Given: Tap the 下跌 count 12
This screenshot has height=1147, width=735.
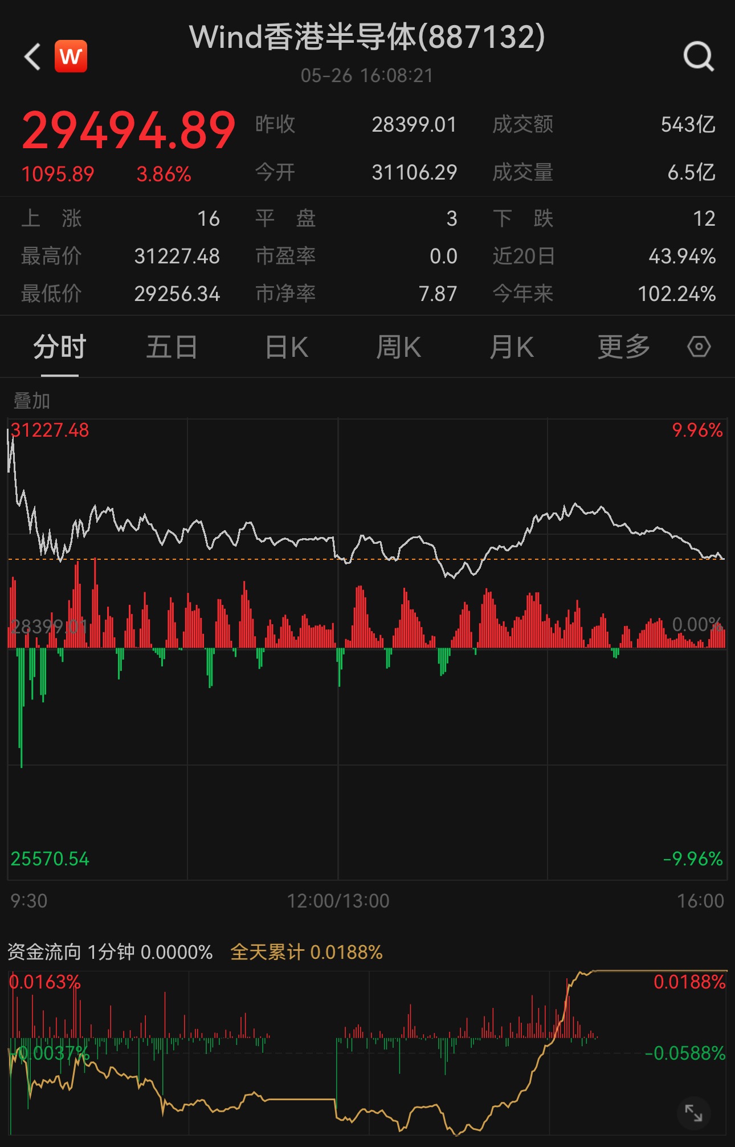Looking at the screenshot, I should (704, 218).
